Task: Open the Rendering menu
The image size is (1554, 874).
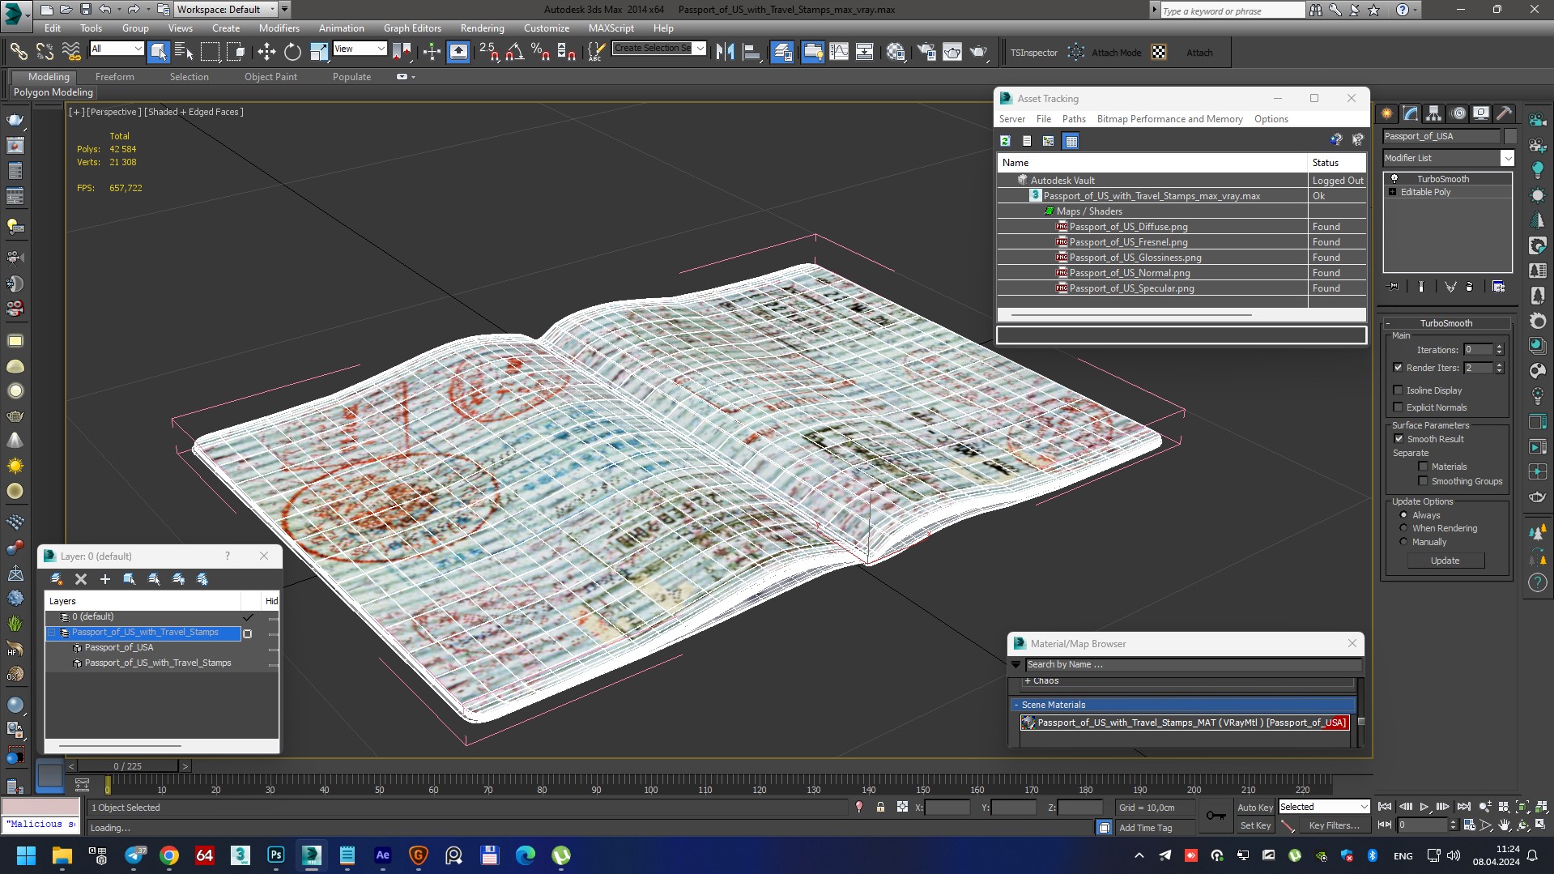Action: (482, 28)
